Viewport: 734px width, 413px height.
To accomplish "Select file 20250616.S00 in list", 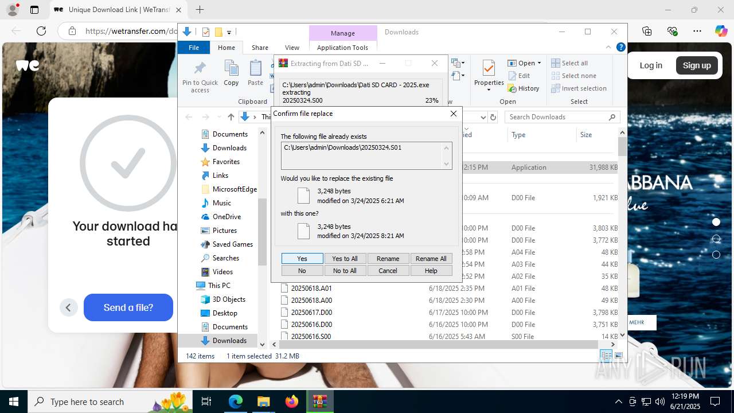I will click(x=311, y=337).
